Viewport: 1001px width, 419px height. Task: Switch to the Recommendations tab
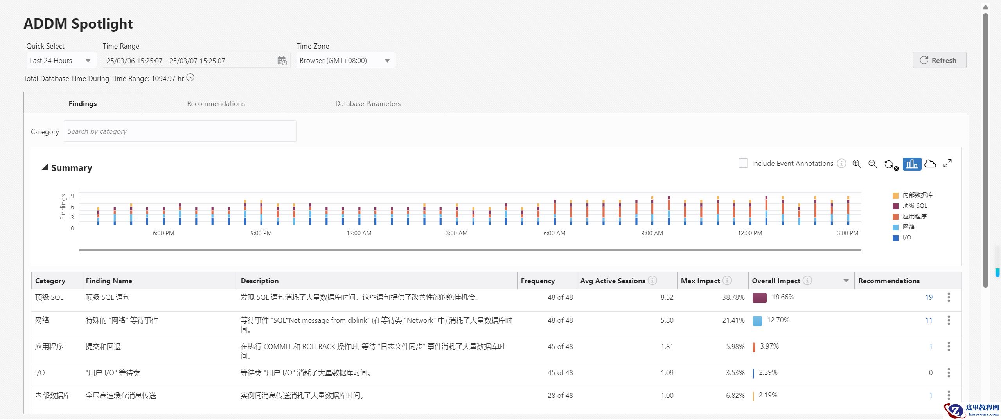[x=216, y=104]
